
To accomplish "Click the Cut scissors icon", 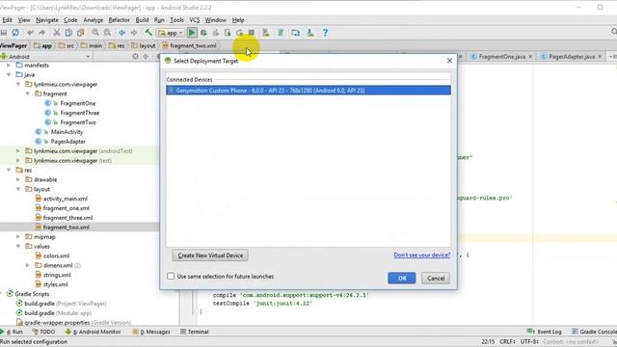I will pos(57,33).
